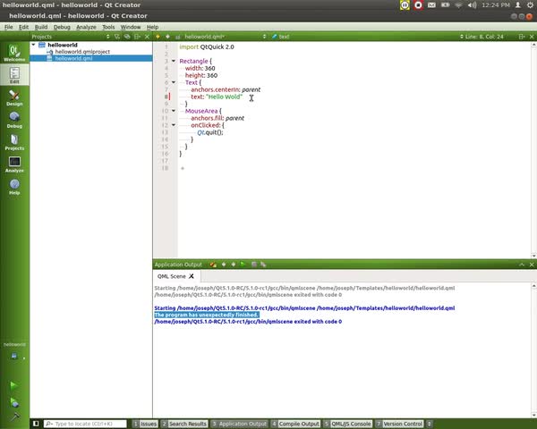Open the Projects mode
Image resolution: width=537 pixels, height=429 pixels.
click(x=14, y=141)
